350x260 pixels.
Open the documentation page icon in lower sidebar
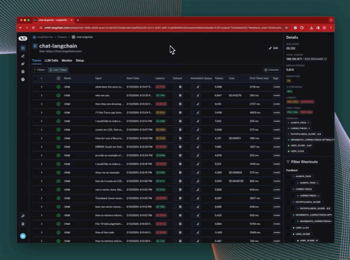pyautogui.click(x=23, y=224)
